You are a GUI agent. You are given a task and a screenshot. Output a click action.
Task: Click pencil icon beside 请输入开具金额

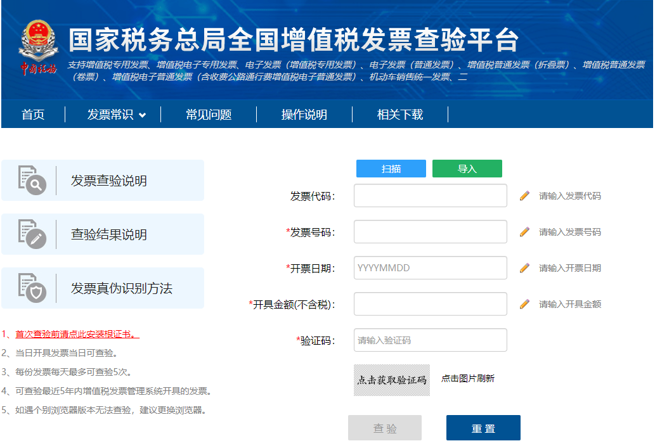(524, 304)
